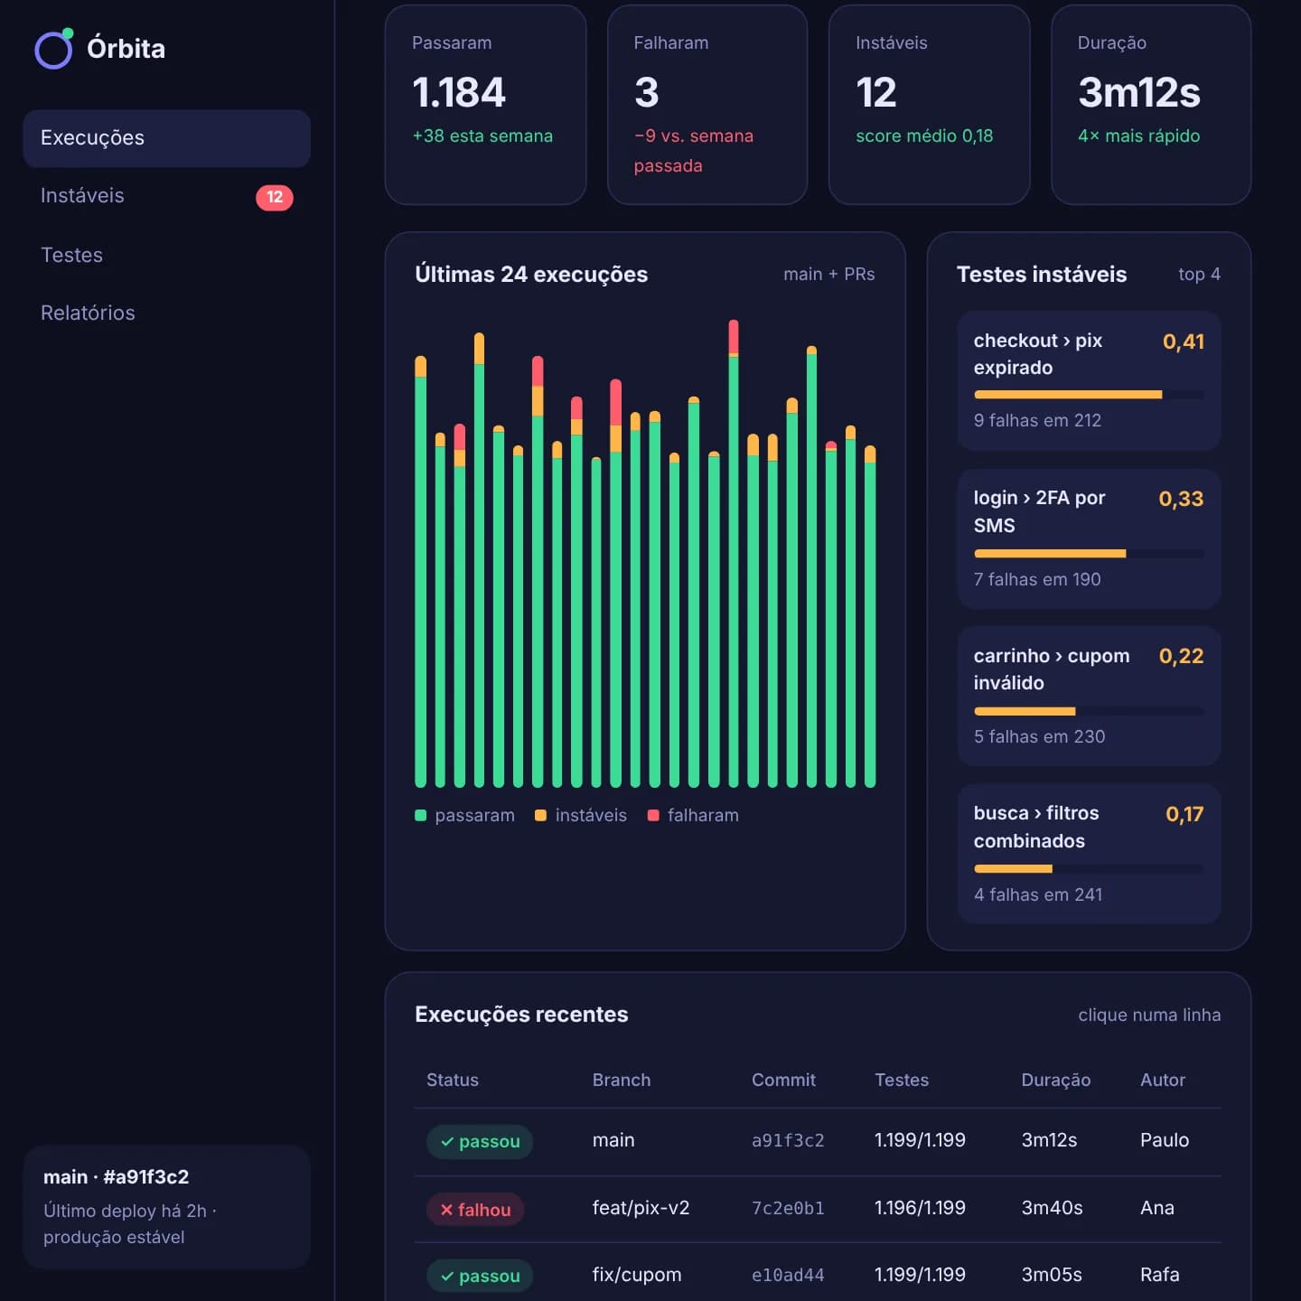Click the 'top 4' label in Testes instáveis
Image resolution: width=1301 pixels, height=1301 pixels.
point(1200,275)
